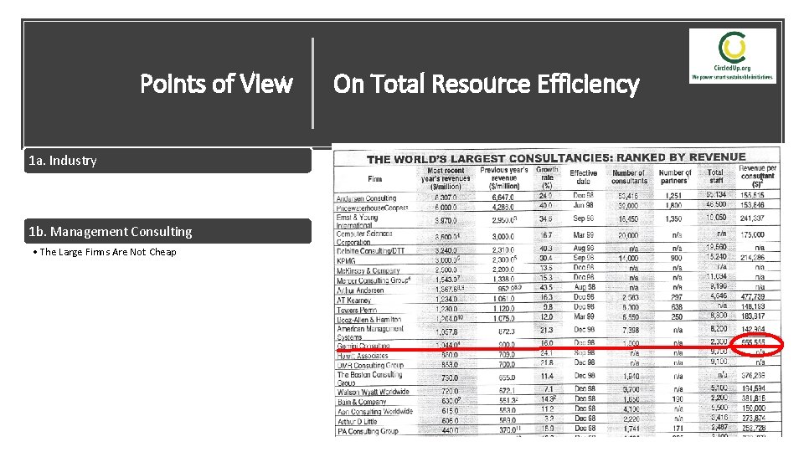
Task: Click Arthur Andersen growth rate '43.5'
Action: (546, 287)
